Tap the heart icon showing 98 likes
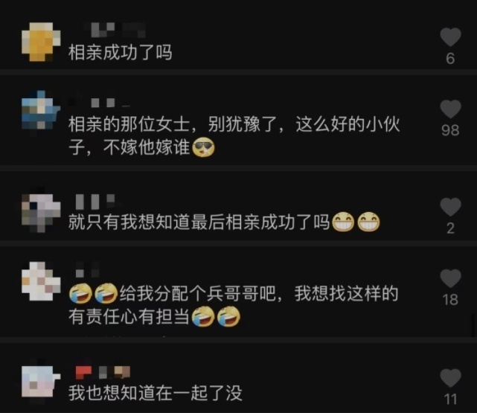This screenshot has width=477, height=413. point(450,109)
